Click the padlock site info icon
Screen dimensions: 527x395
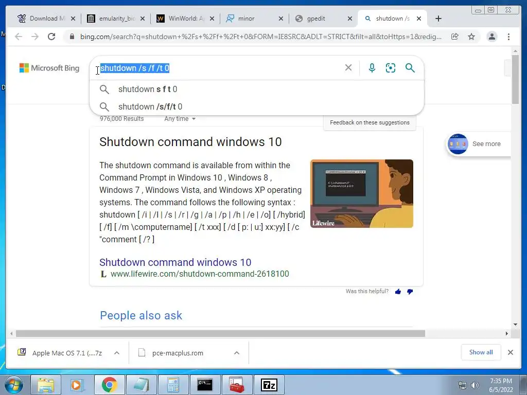point(72,37)
